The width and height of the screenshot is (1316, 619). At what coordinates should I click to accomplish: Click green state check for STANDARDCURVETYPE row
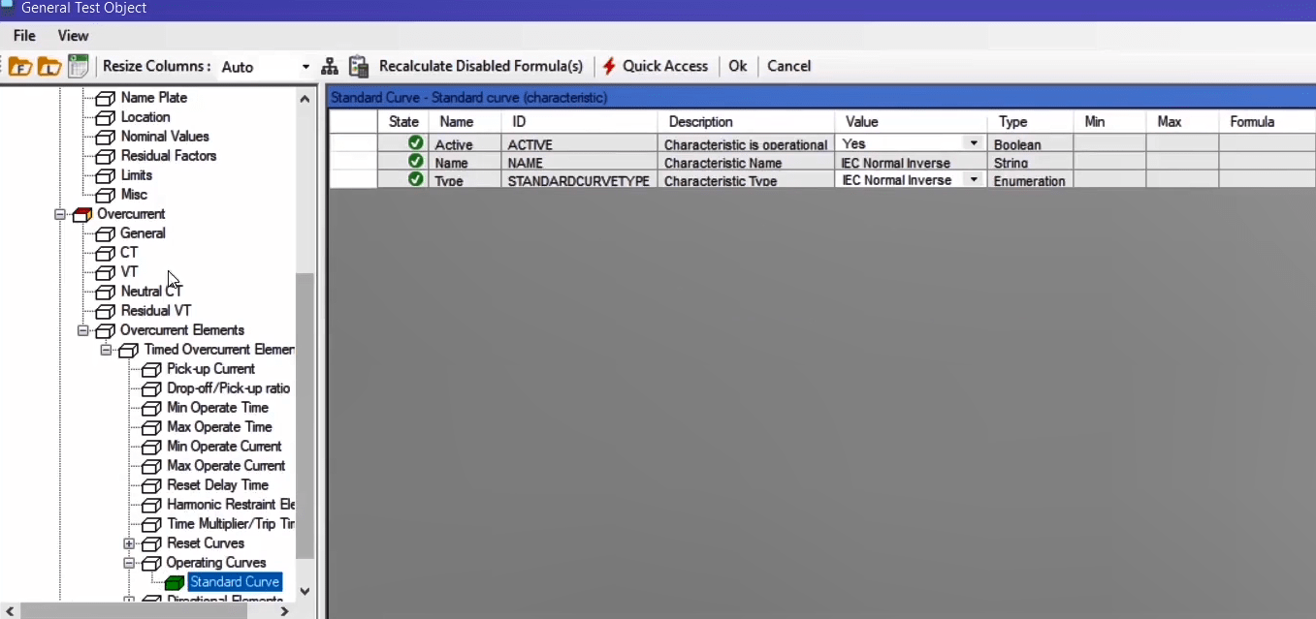[415, 179]
